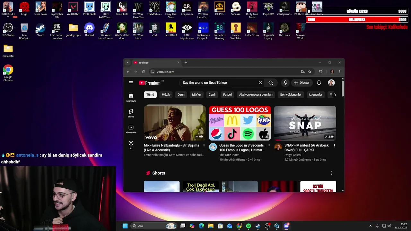Open the Siz section in sidebar

click(131, 145)
